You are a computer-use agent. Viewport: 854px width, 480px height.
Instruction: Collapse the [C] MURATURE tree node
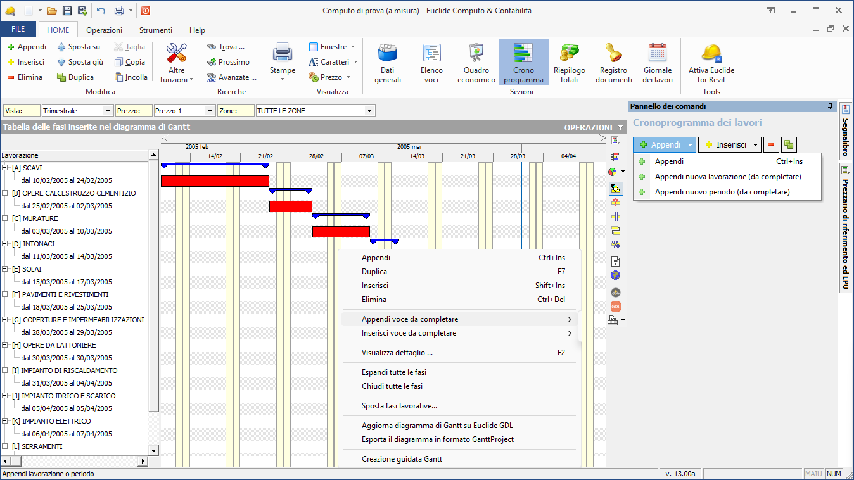[5, 218]
